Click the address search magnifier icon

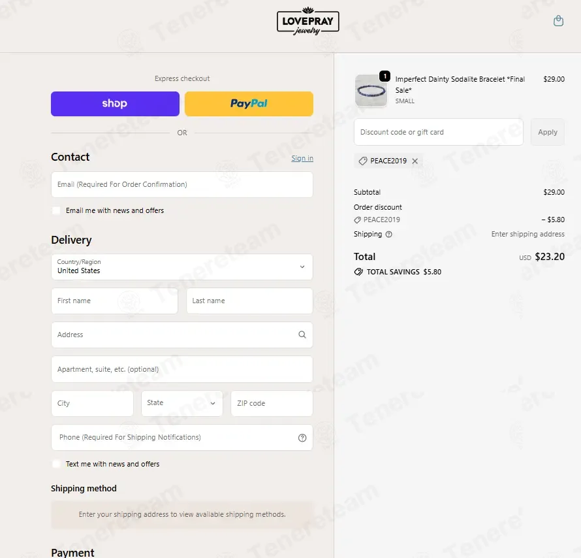click(x=302, y=335)
